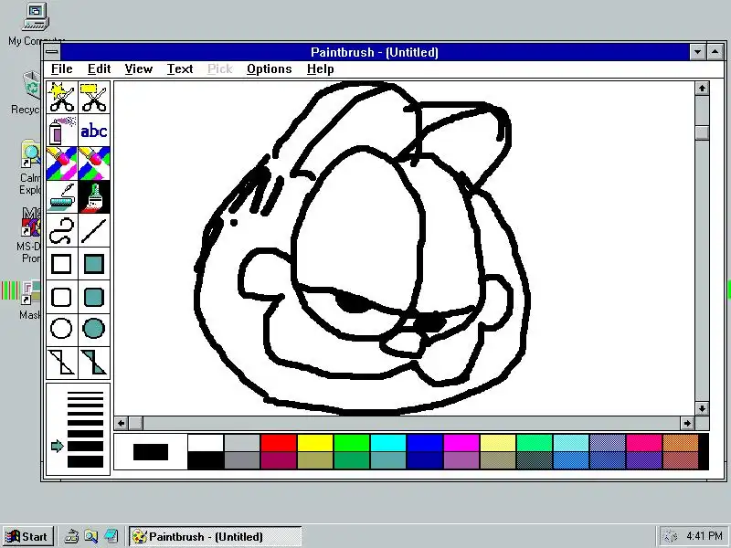Click Paintbrush - (Untitled) taskbar button
731x548 pixels.
point(215,536)
